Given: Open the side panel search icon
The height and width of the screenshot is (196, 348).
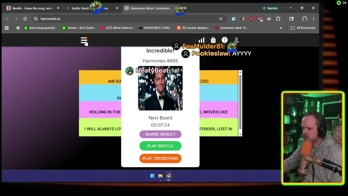Looking at the screenshot, I should (291, 19).
